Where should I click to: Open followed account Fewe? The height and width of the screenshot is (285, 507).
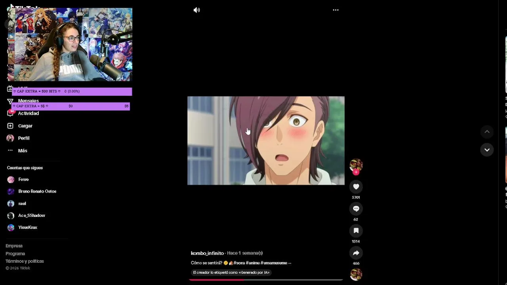tap(24, 179)
